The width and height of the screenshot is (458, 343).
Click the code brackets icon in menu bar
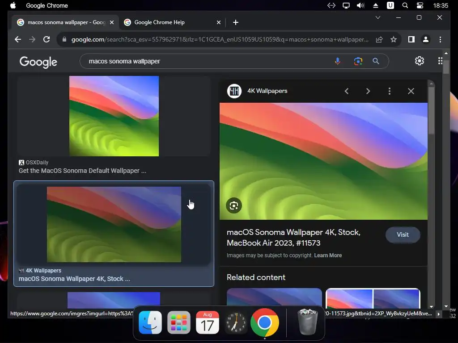[x=331, y=5]
